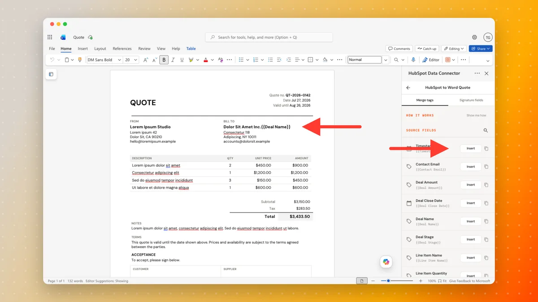538x302 pixels.
Task: Click the shading paint bucket icon
Action: [x=325, y=60]
